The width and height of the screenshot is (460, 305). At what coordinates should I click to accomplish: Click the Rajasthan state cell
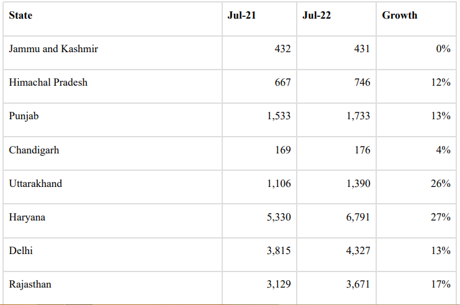[30, 285]
